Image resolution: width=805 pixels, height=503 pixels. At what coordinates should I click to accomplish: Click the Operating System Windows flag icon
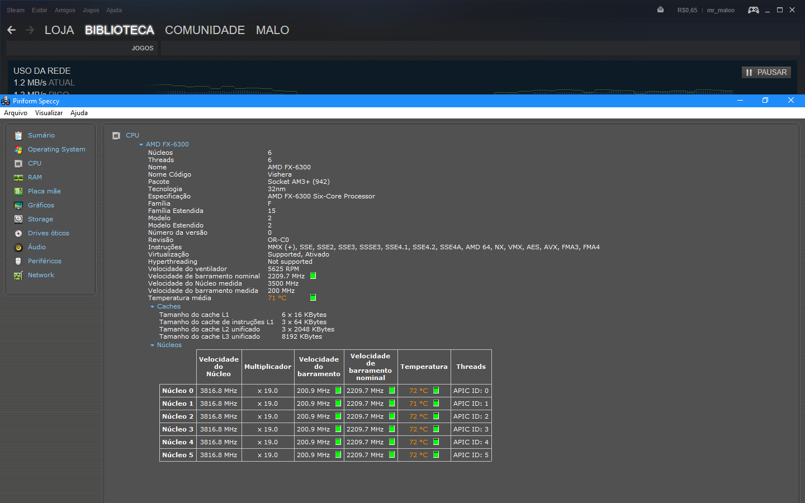(18, 149)
